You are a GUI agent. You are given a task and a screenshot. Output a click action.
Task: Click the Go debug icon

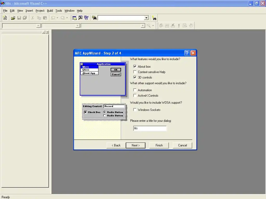185,26
